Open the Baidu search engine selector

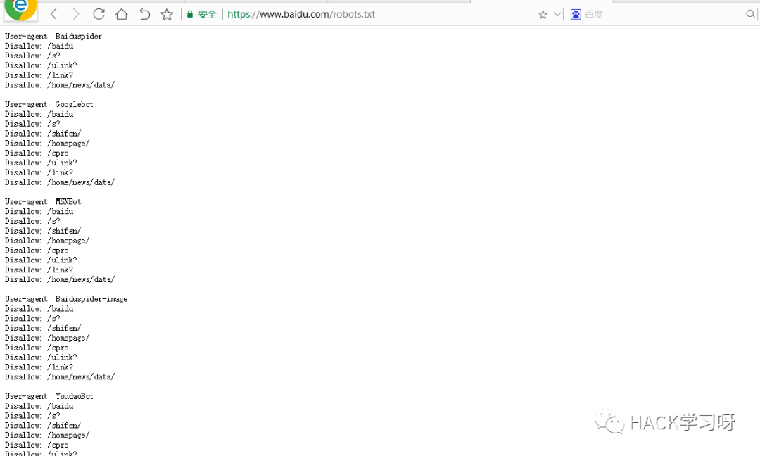[576, 15]
